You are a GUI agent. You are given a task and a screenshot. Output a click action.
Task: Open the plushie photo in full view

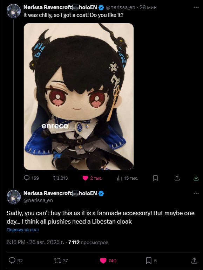pos(79,96)
